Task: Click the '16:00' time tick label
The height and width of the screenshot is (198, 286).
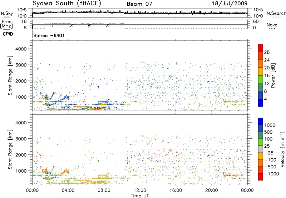Action: [x=176, y=190]
